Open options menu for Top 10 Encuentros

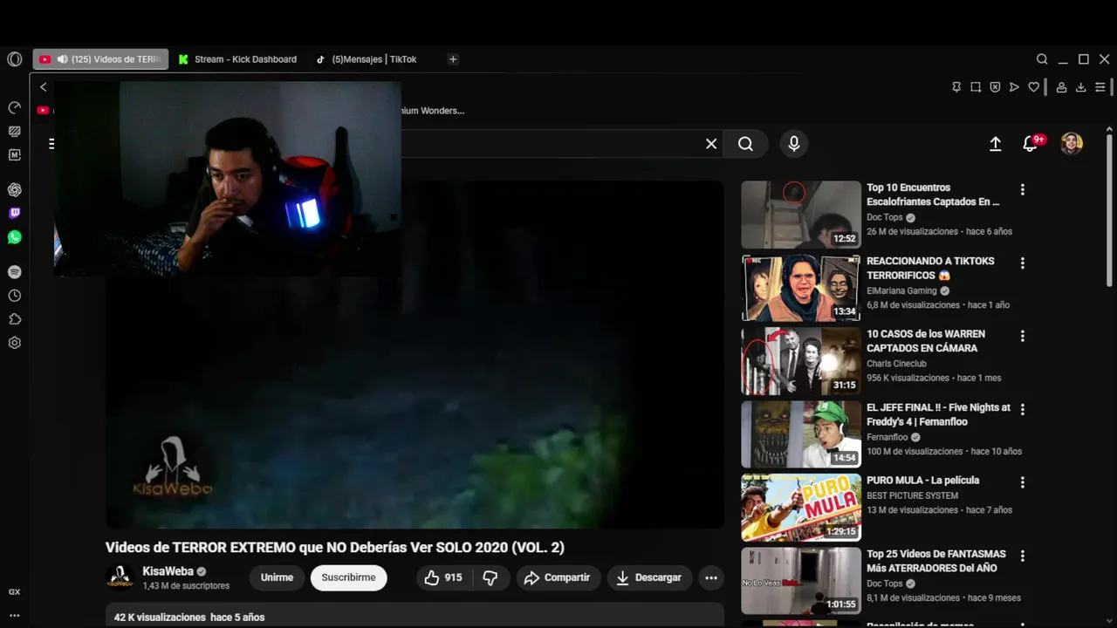tap(1022, 189)
